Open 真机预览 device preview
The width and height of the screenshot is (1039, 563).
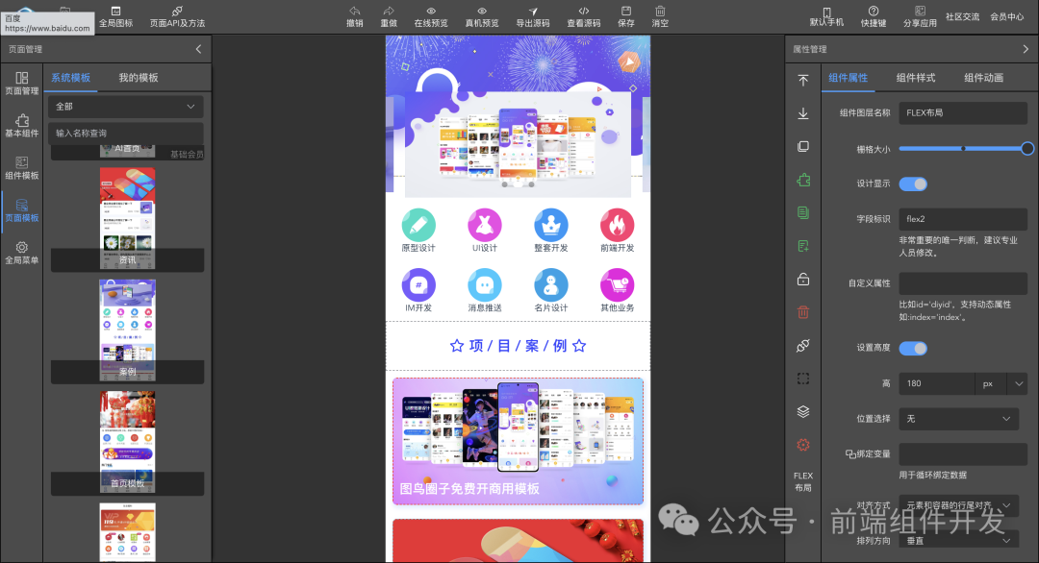[482, 16]
